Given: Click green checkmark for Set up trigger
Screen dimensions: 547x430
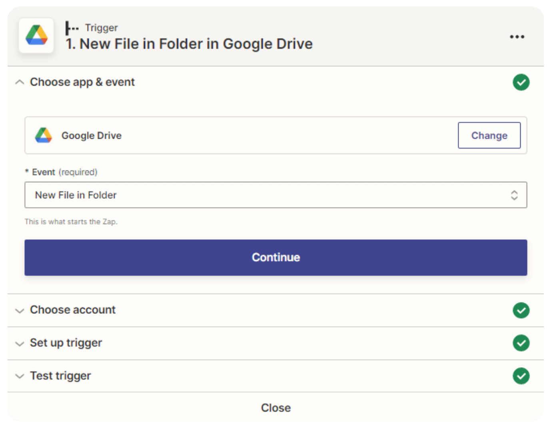Looking at the screenshot, I should point(521,343).
